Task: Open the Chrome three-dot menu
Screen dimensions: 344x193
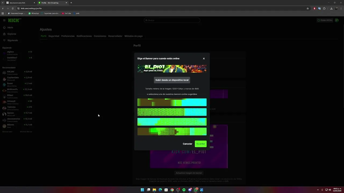Action: tap(341, 8)
